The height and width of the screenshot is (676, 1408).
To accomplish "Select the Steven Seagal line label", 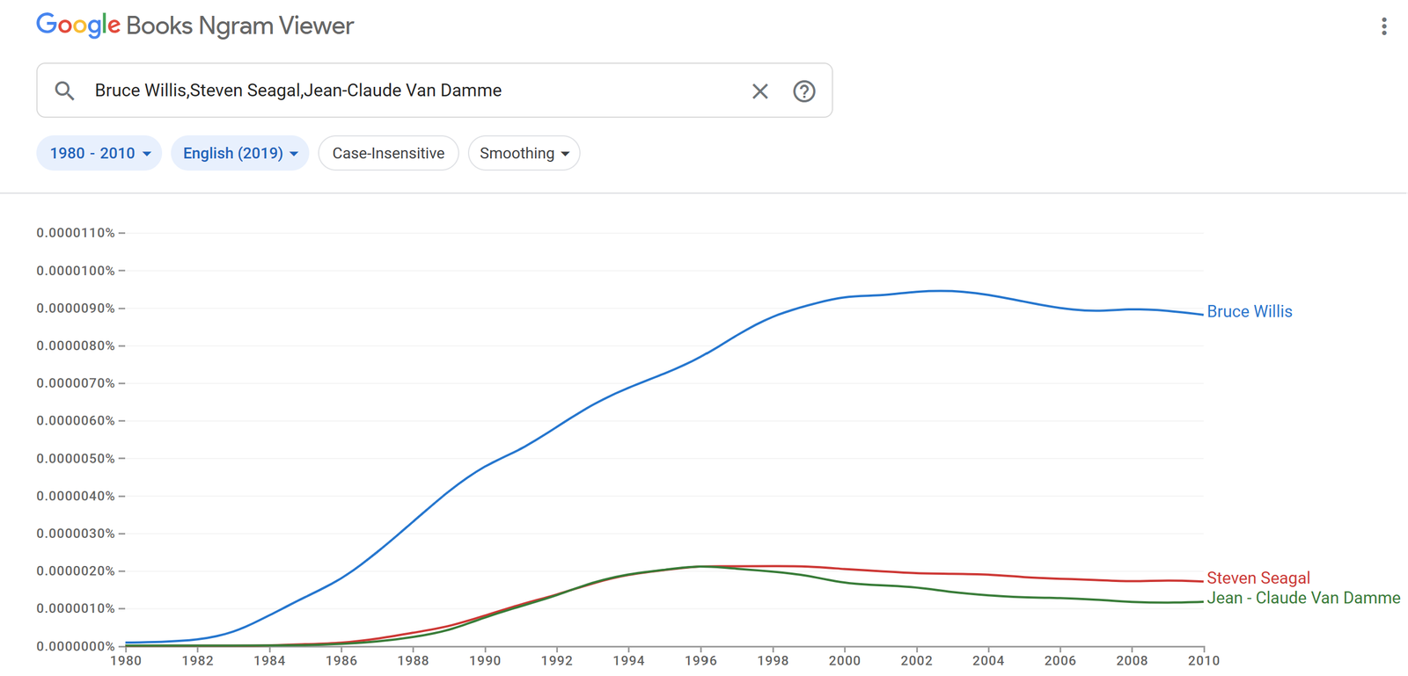I will click(1258, 578).
